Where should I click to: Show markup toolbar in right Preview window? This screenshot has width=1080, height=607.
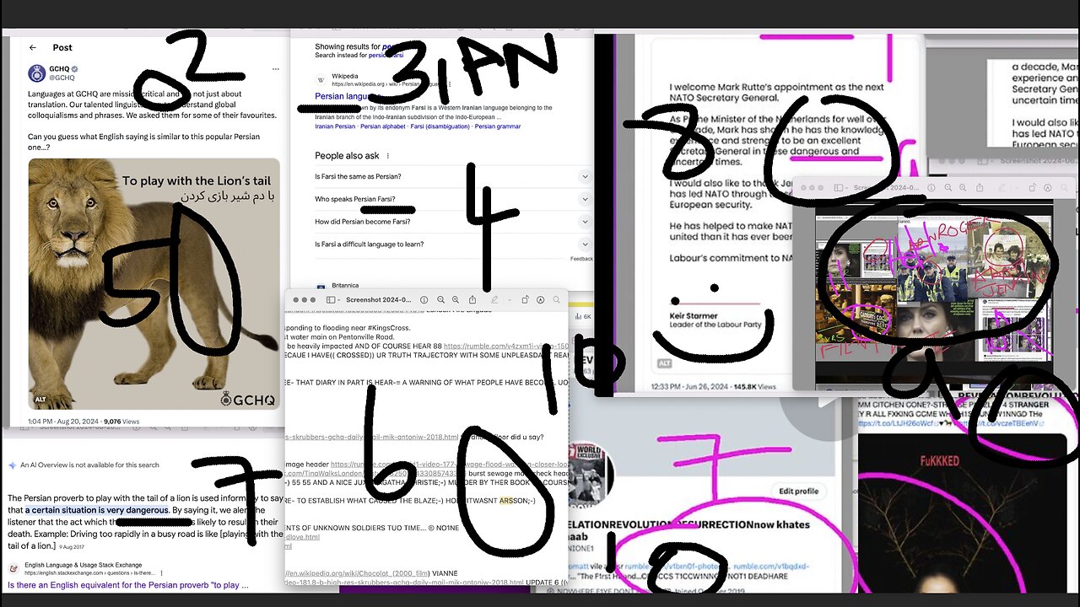[x=1047, y=188]
